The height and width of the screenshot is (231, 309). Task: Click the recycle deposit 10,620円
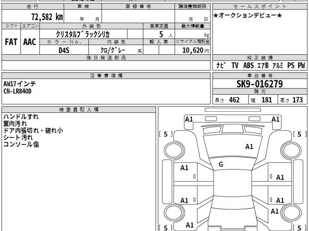195,50
